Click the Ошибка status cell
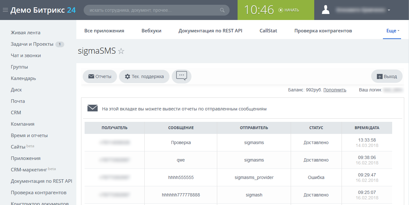Image resolution: width=409 pixels, height=205 pixels. click(x=316, y=177)
